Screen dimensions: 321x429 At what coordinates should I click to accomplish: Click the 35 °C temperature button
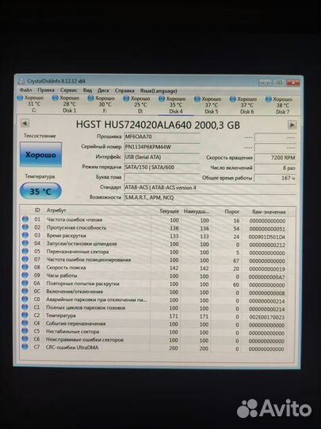point(40,191)
